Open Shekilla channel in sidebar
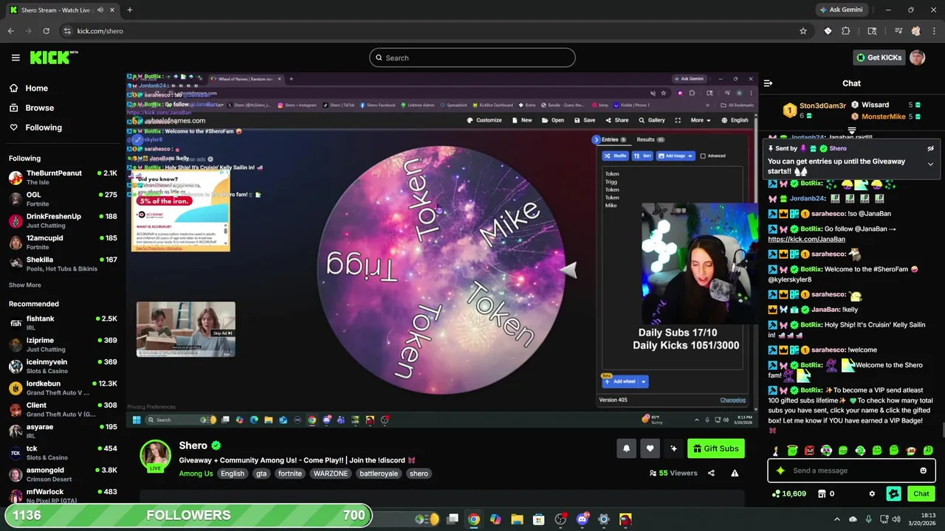The height and width of the screenshot is (531, 945). [63, 264]
